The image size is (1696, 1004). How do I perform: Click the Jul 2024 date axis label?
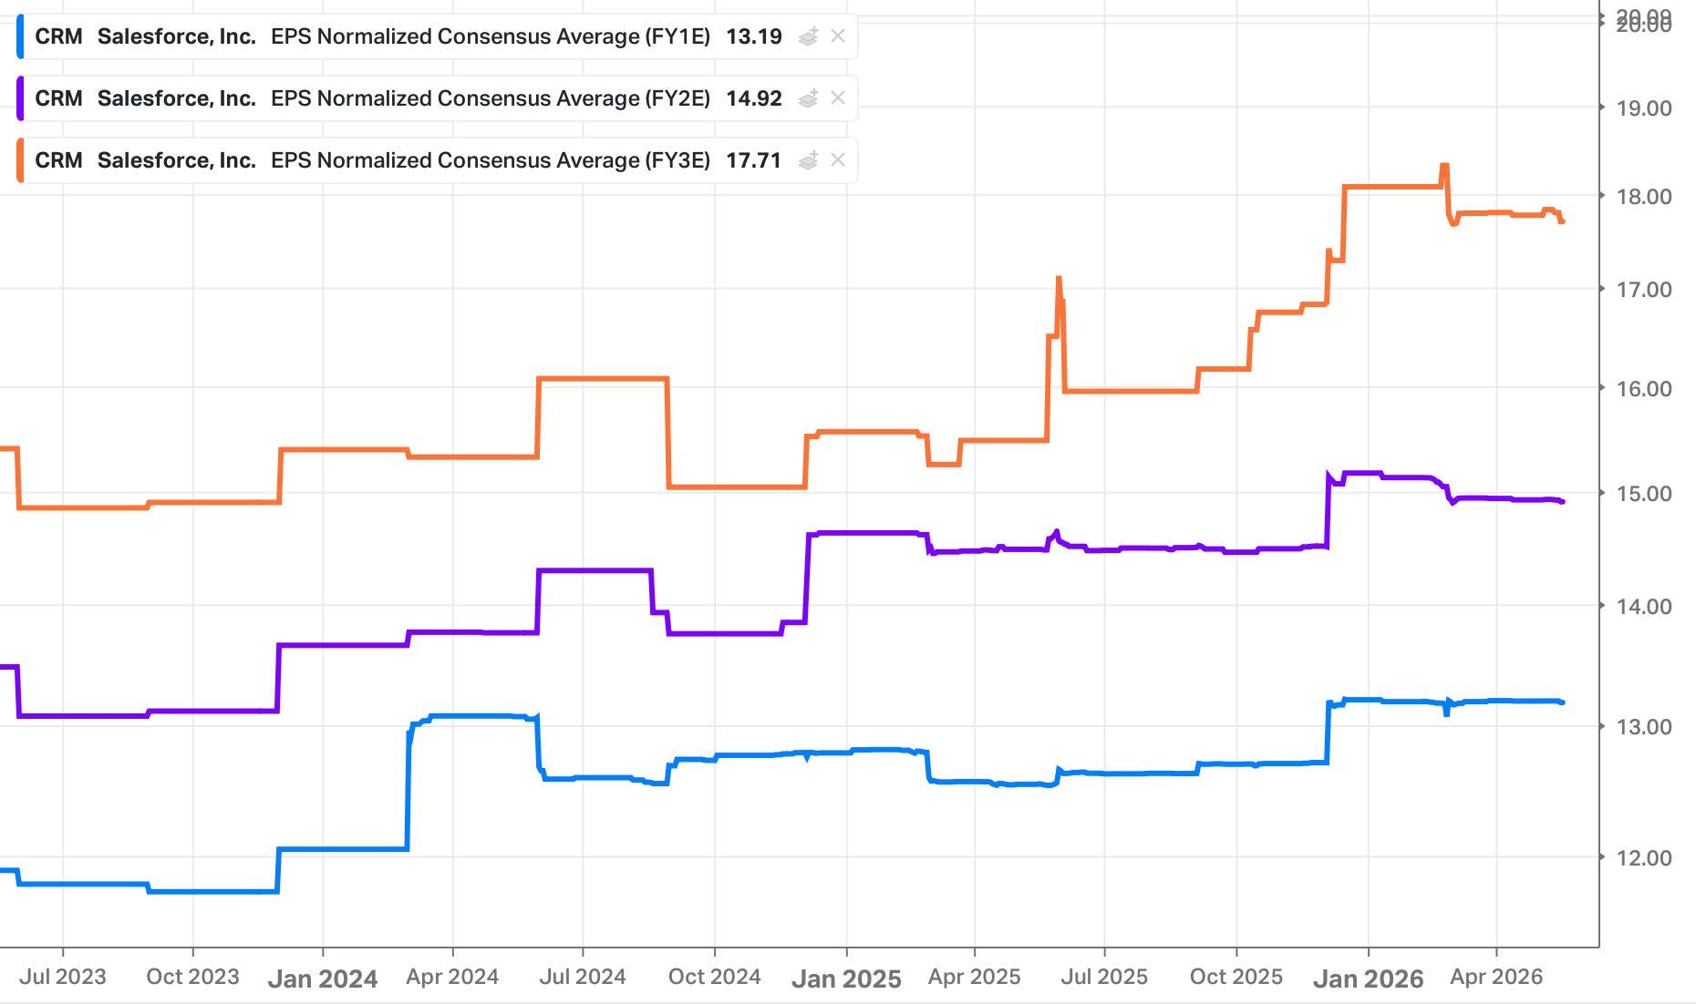(583, 977)
